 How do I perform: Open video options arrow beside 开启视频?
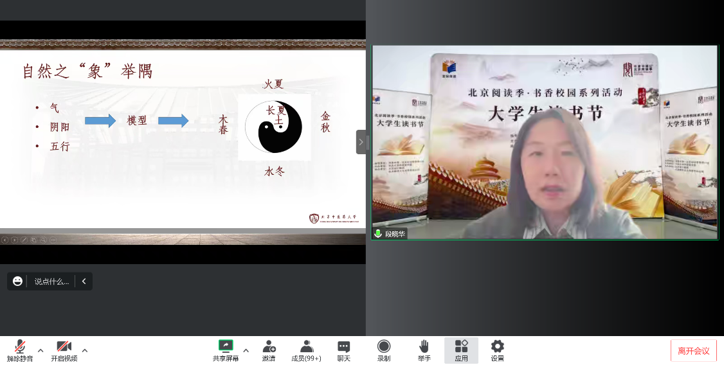pyautogui.click(x=85, y=350)
